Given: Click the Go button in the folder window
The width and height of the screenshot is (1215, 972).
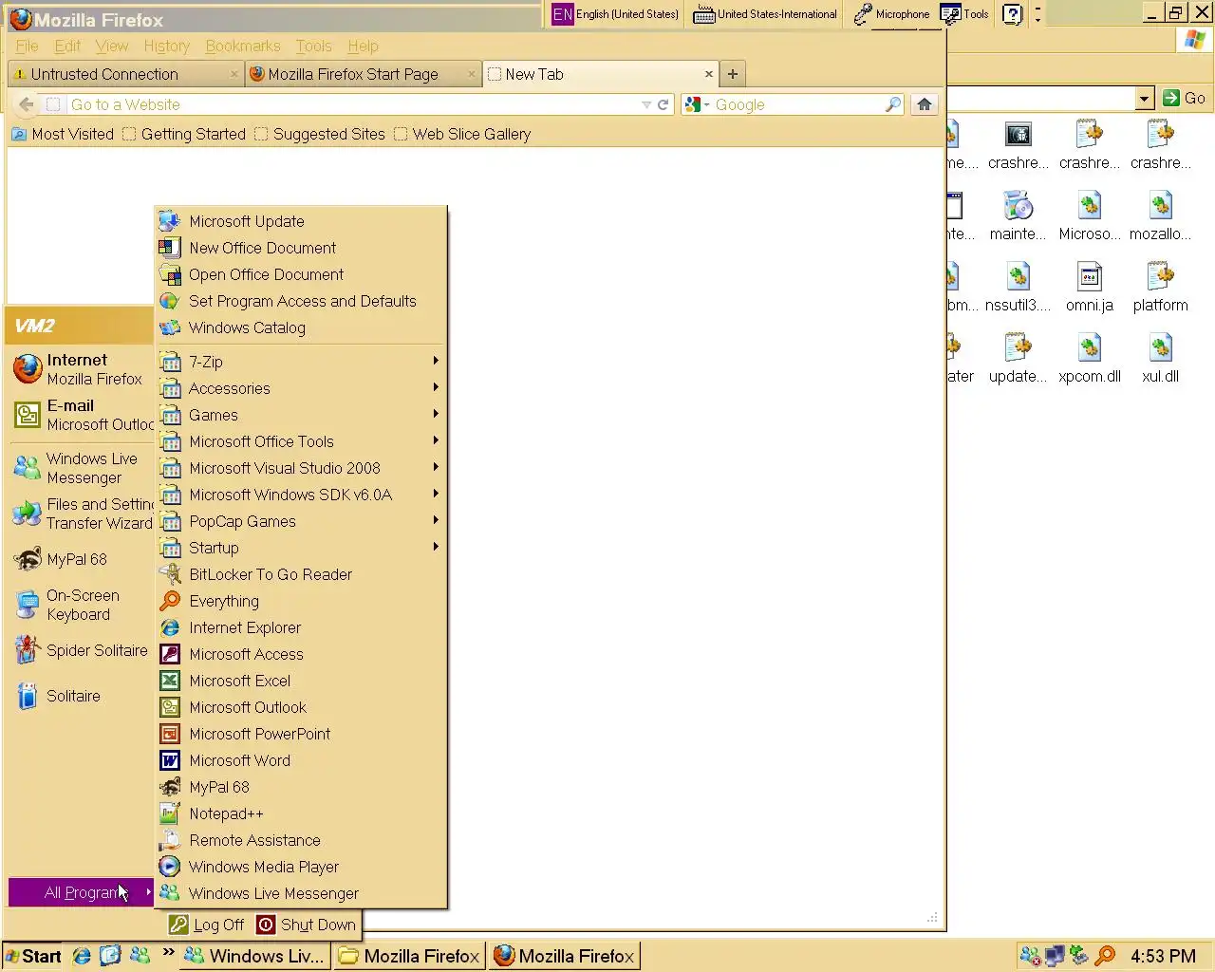Looking at the screenshot, I should pyautogui.click(x=1185, y=98).
